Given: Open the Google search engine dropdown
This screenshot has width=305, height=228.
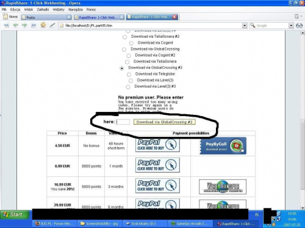Looking at the screenshot, I should [x=291, y=26].
